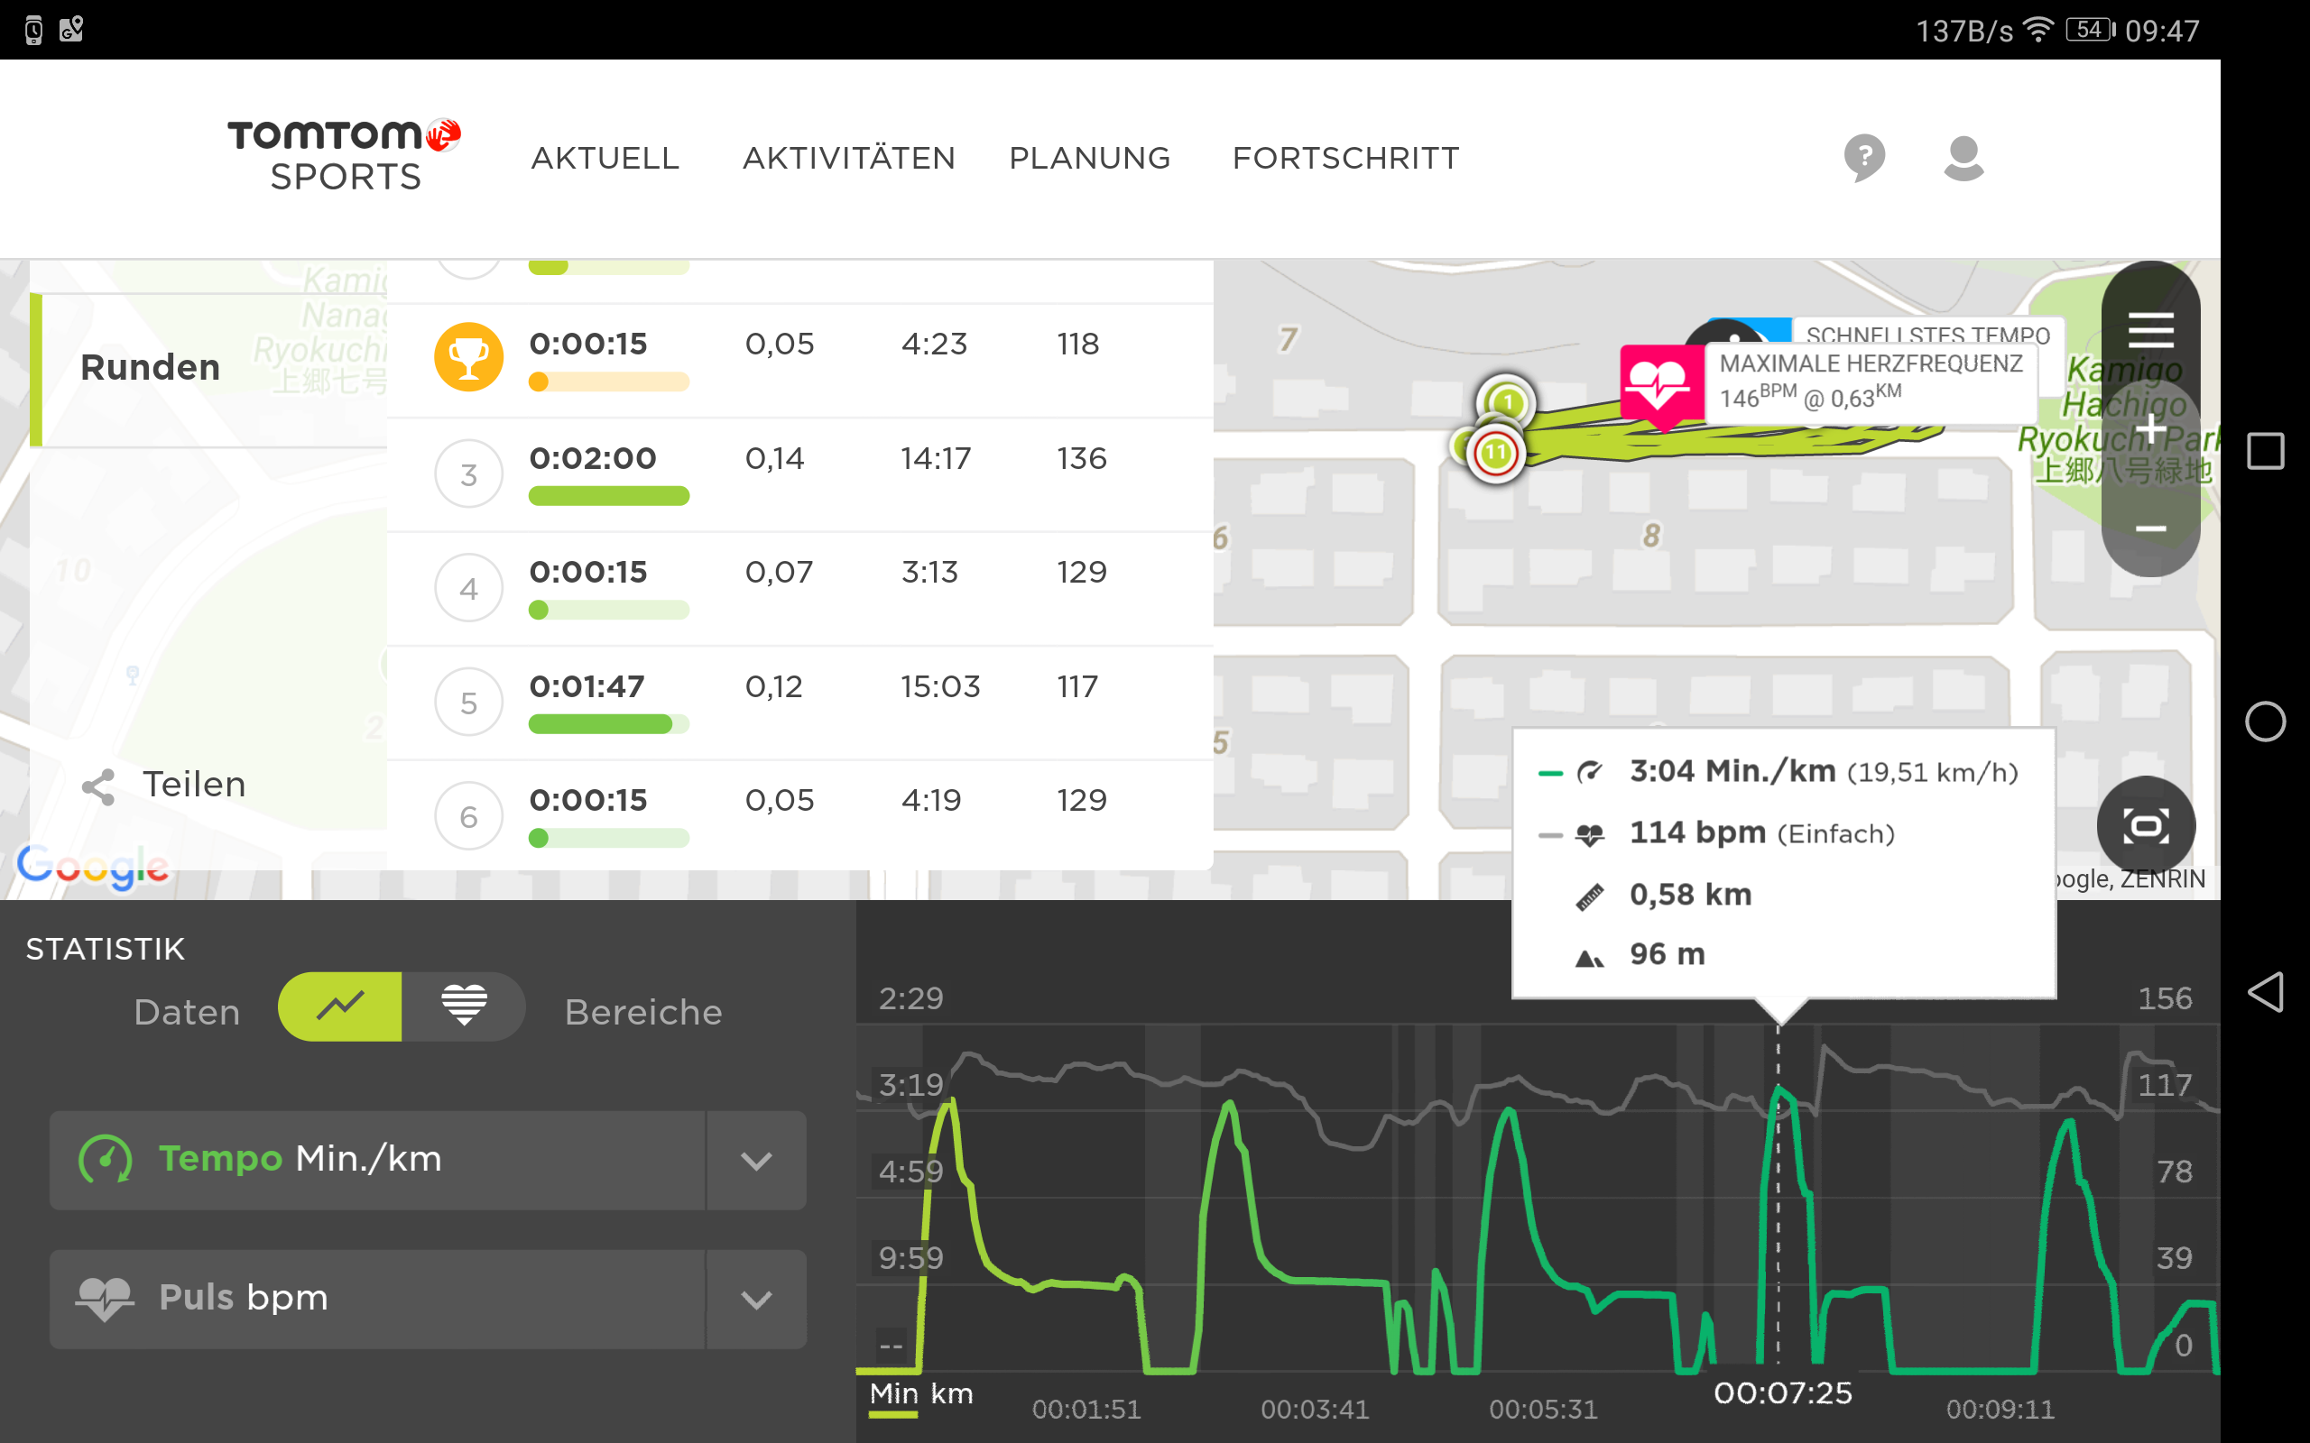Click the gold trophy fastest lap icon
Screen dimensions: 2310x1443
[467, 357]
